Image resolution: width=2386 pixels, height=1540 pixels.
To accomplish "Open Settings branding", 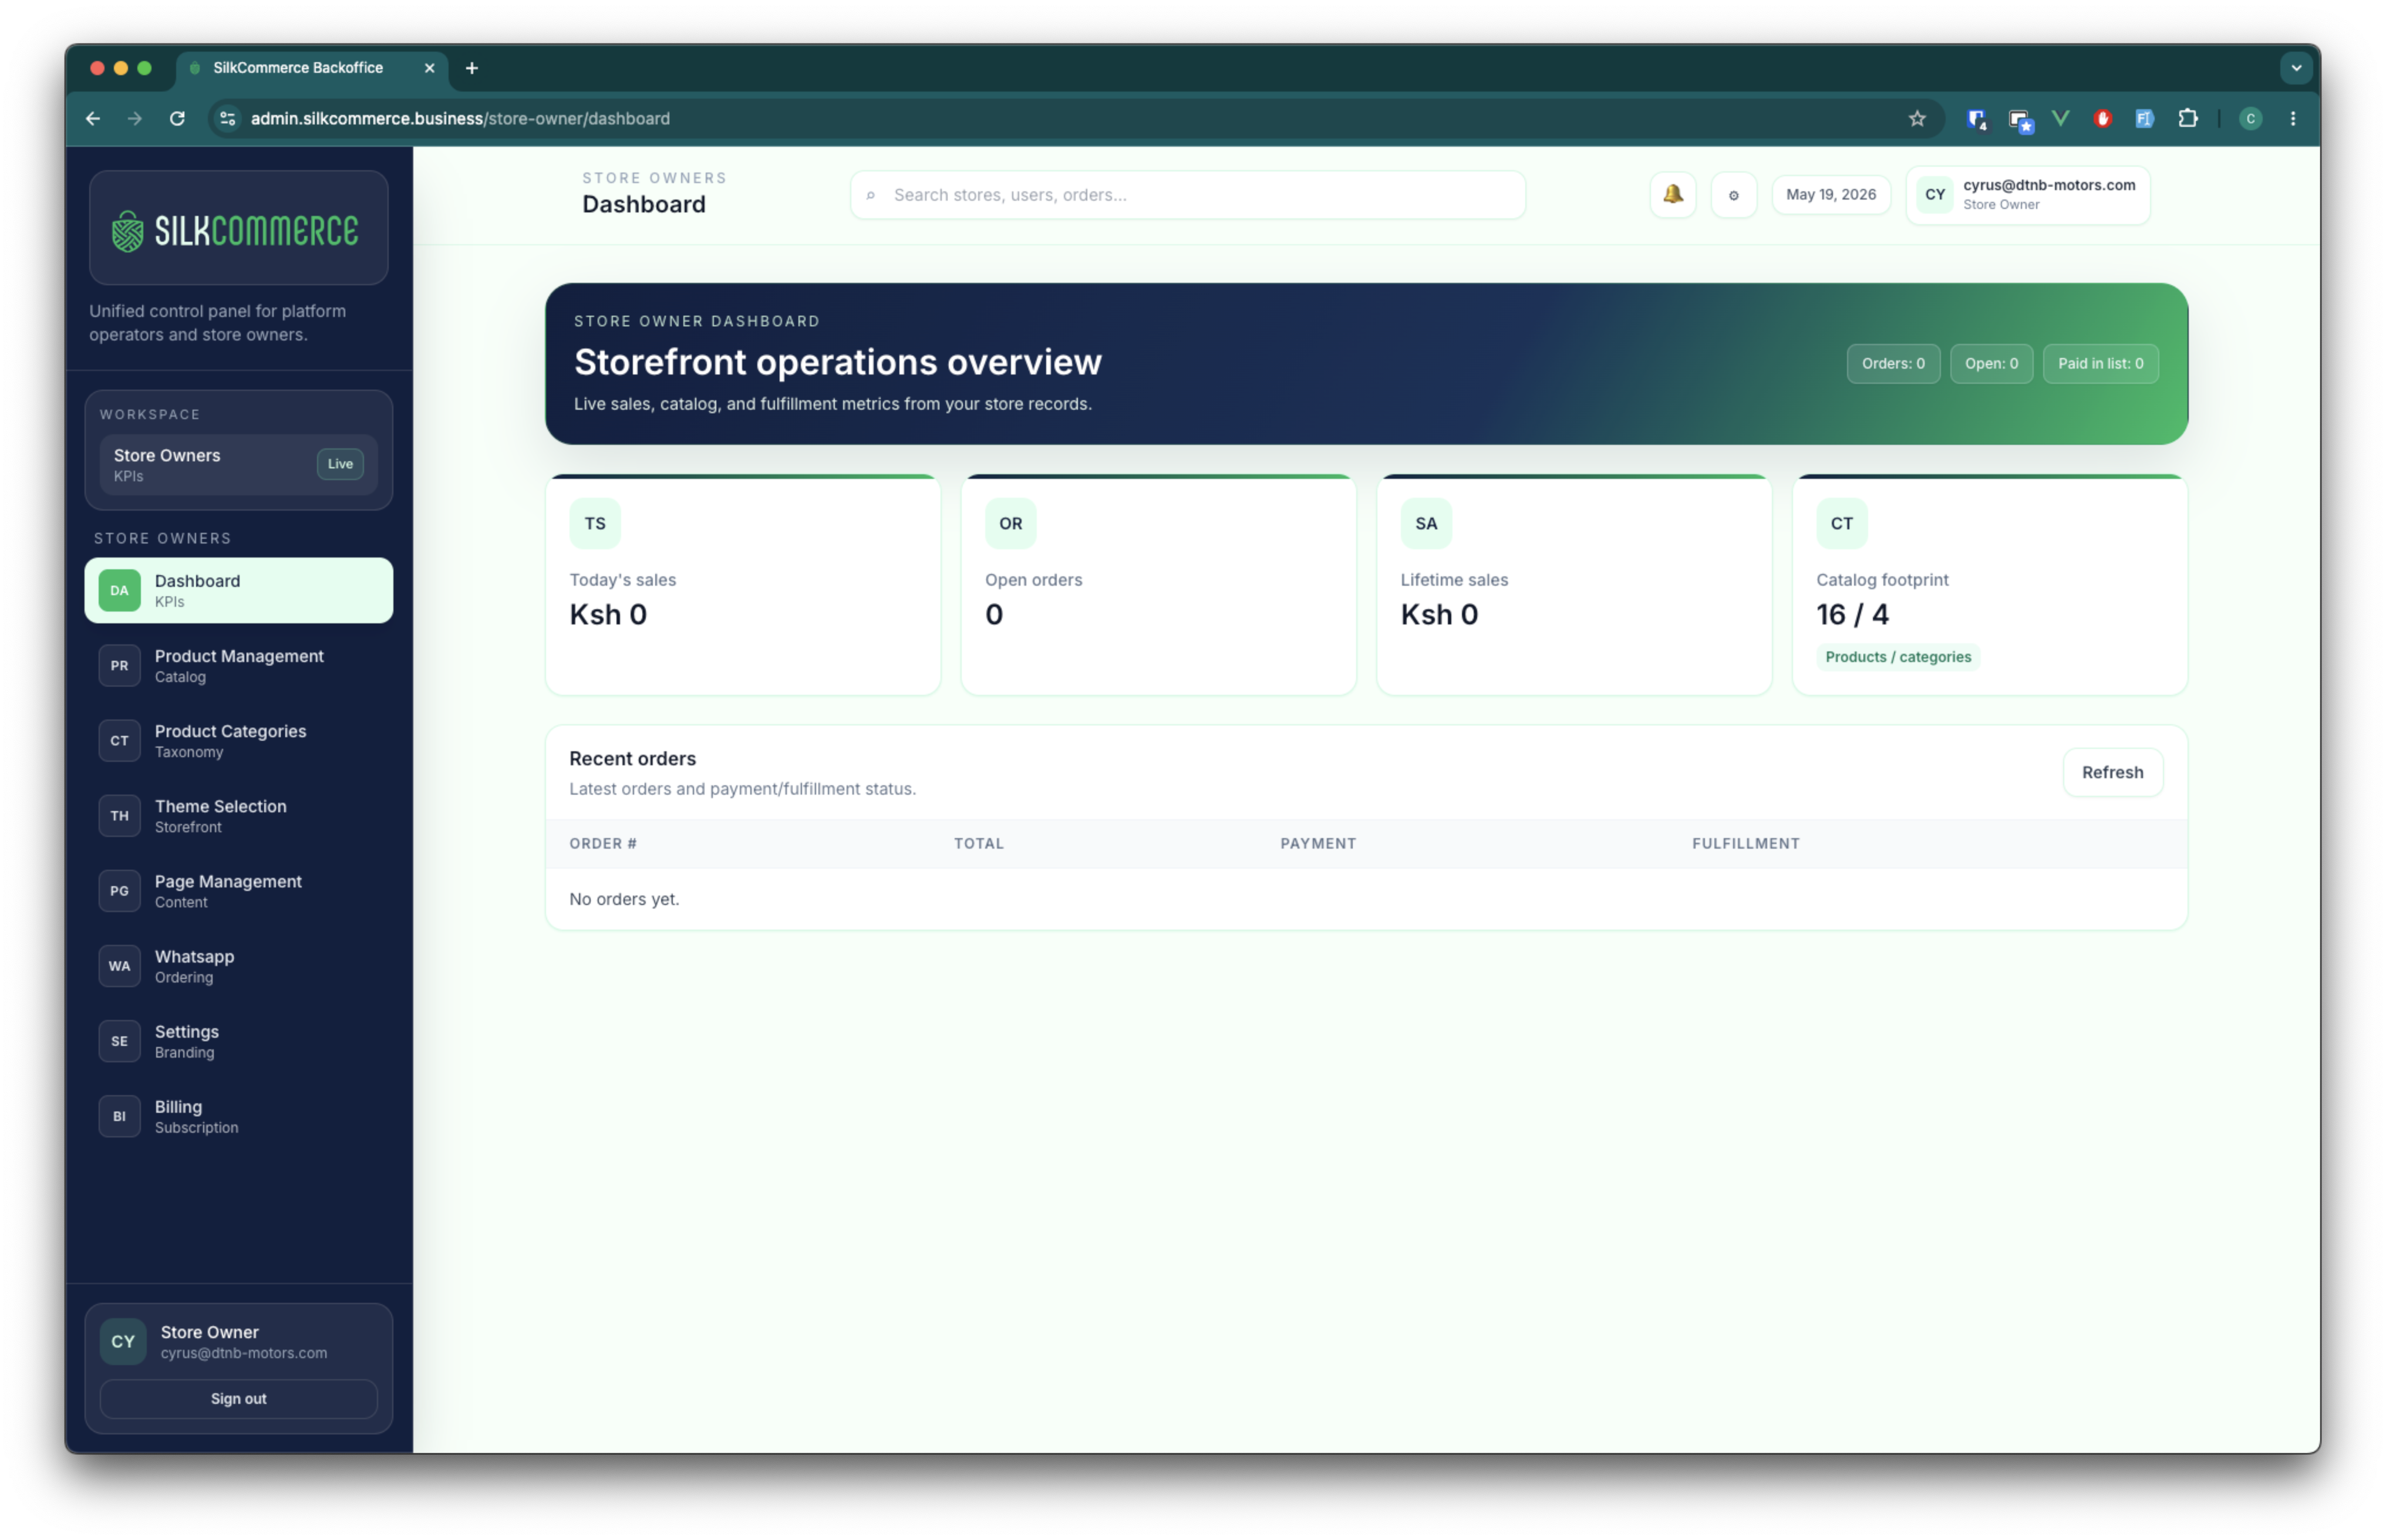I will tap(238, 1040).
